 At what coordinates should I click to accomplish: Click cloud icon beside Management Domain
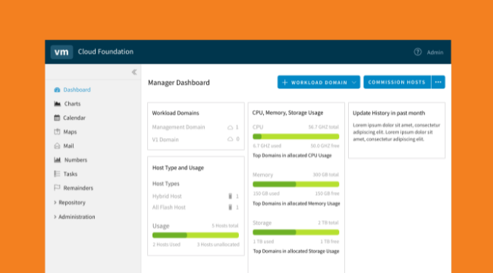click(x=230, y=127)
